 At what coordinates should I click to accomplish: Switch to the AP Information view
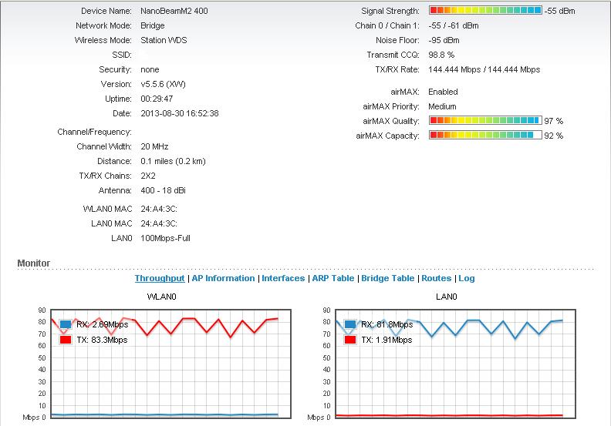223,278
